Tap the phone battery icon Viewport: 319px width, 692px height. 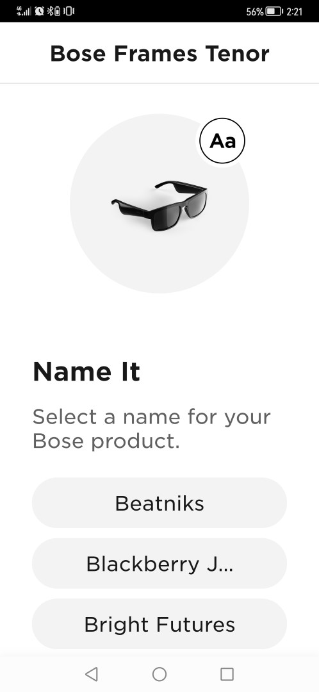click(274, 11)
